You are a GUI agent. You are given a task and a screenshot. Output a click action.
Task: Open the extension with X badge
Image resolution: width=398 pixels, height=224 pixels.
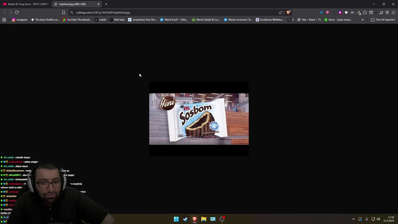359,13
